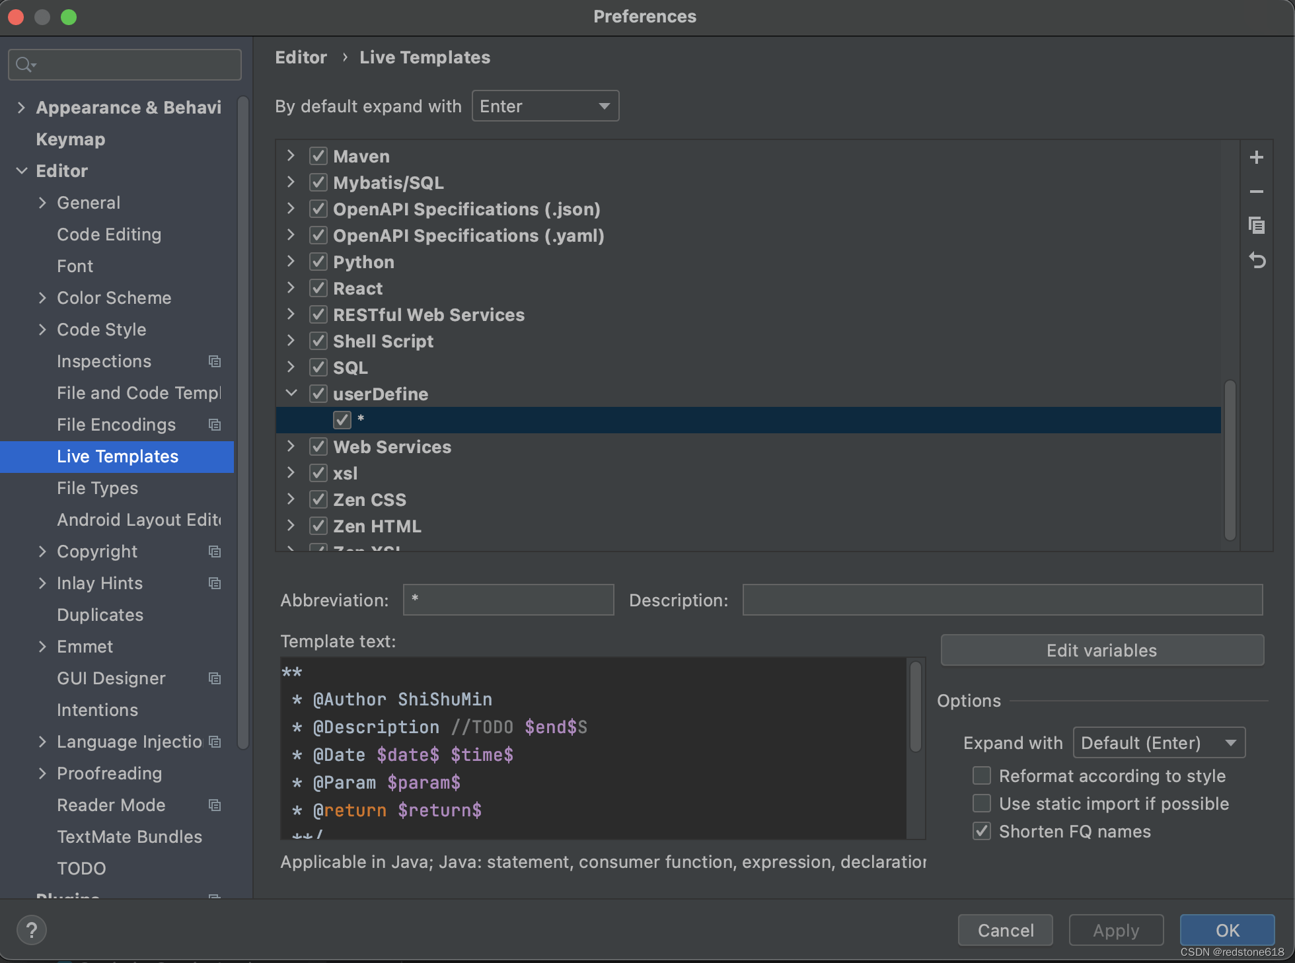Image resolution: width=1295 pixels, height=963 pixels.
Task: Click the project-level icon beside Inspections
Action: point(215,361)
